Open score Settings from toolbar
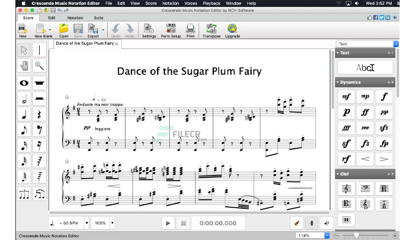 point(149,31)
